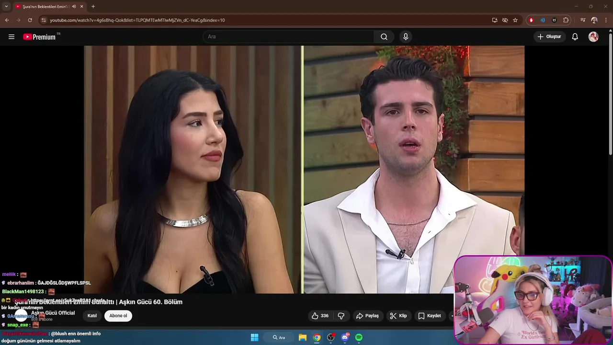Open the Aşkın Gücü Official channel avatar
The image size is (613, 345).
tap(21, 315)
